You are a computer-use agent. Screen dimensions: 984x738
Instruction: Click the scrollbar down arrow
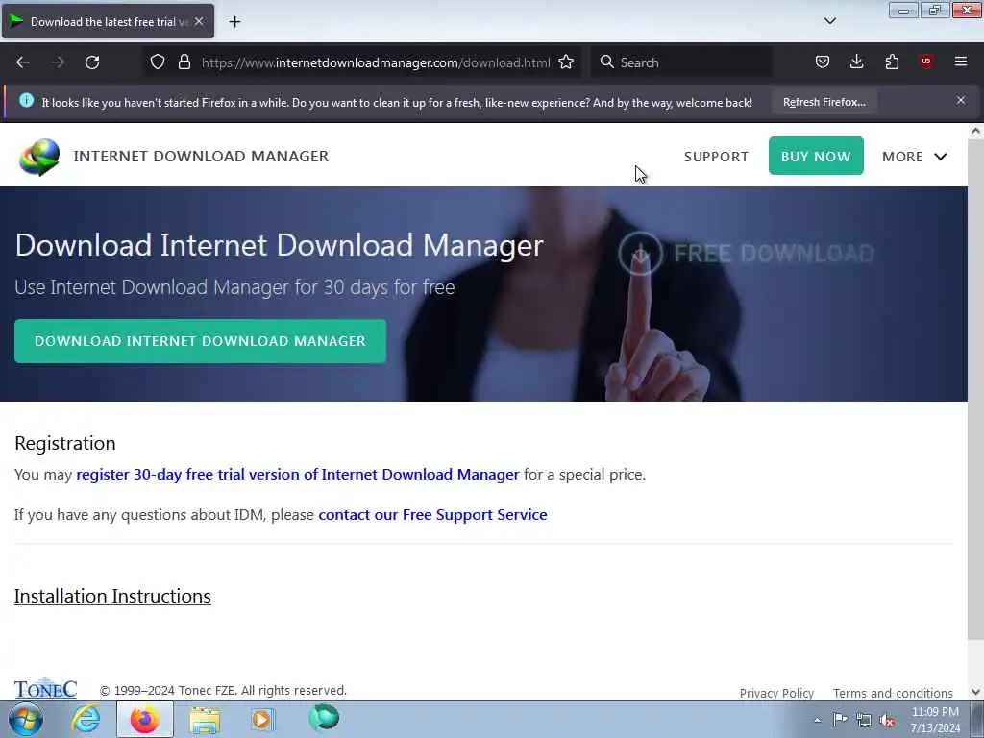(975, 692)
